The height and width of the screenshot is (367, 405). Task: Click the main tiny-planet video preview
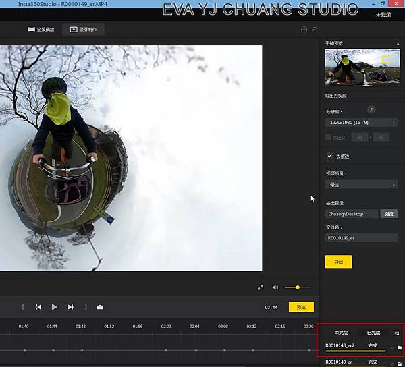click(x=131, y=158)
